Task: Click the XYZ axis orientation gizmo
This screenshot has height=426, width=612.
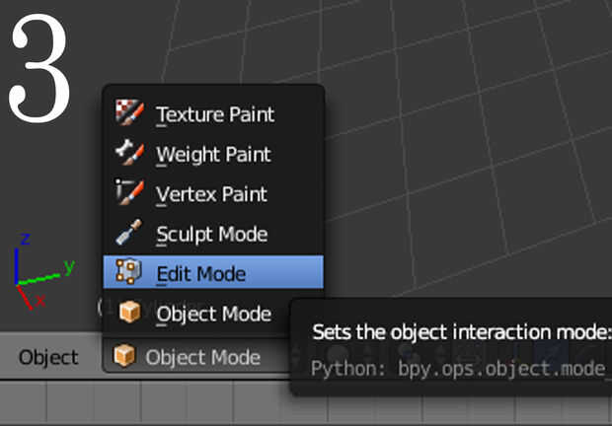Action: pyautogui.click(x=39, y=268)
